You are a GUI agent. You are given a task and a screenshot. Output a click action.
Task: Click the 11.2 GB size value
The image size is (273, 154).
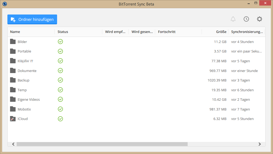coord(220,42)
